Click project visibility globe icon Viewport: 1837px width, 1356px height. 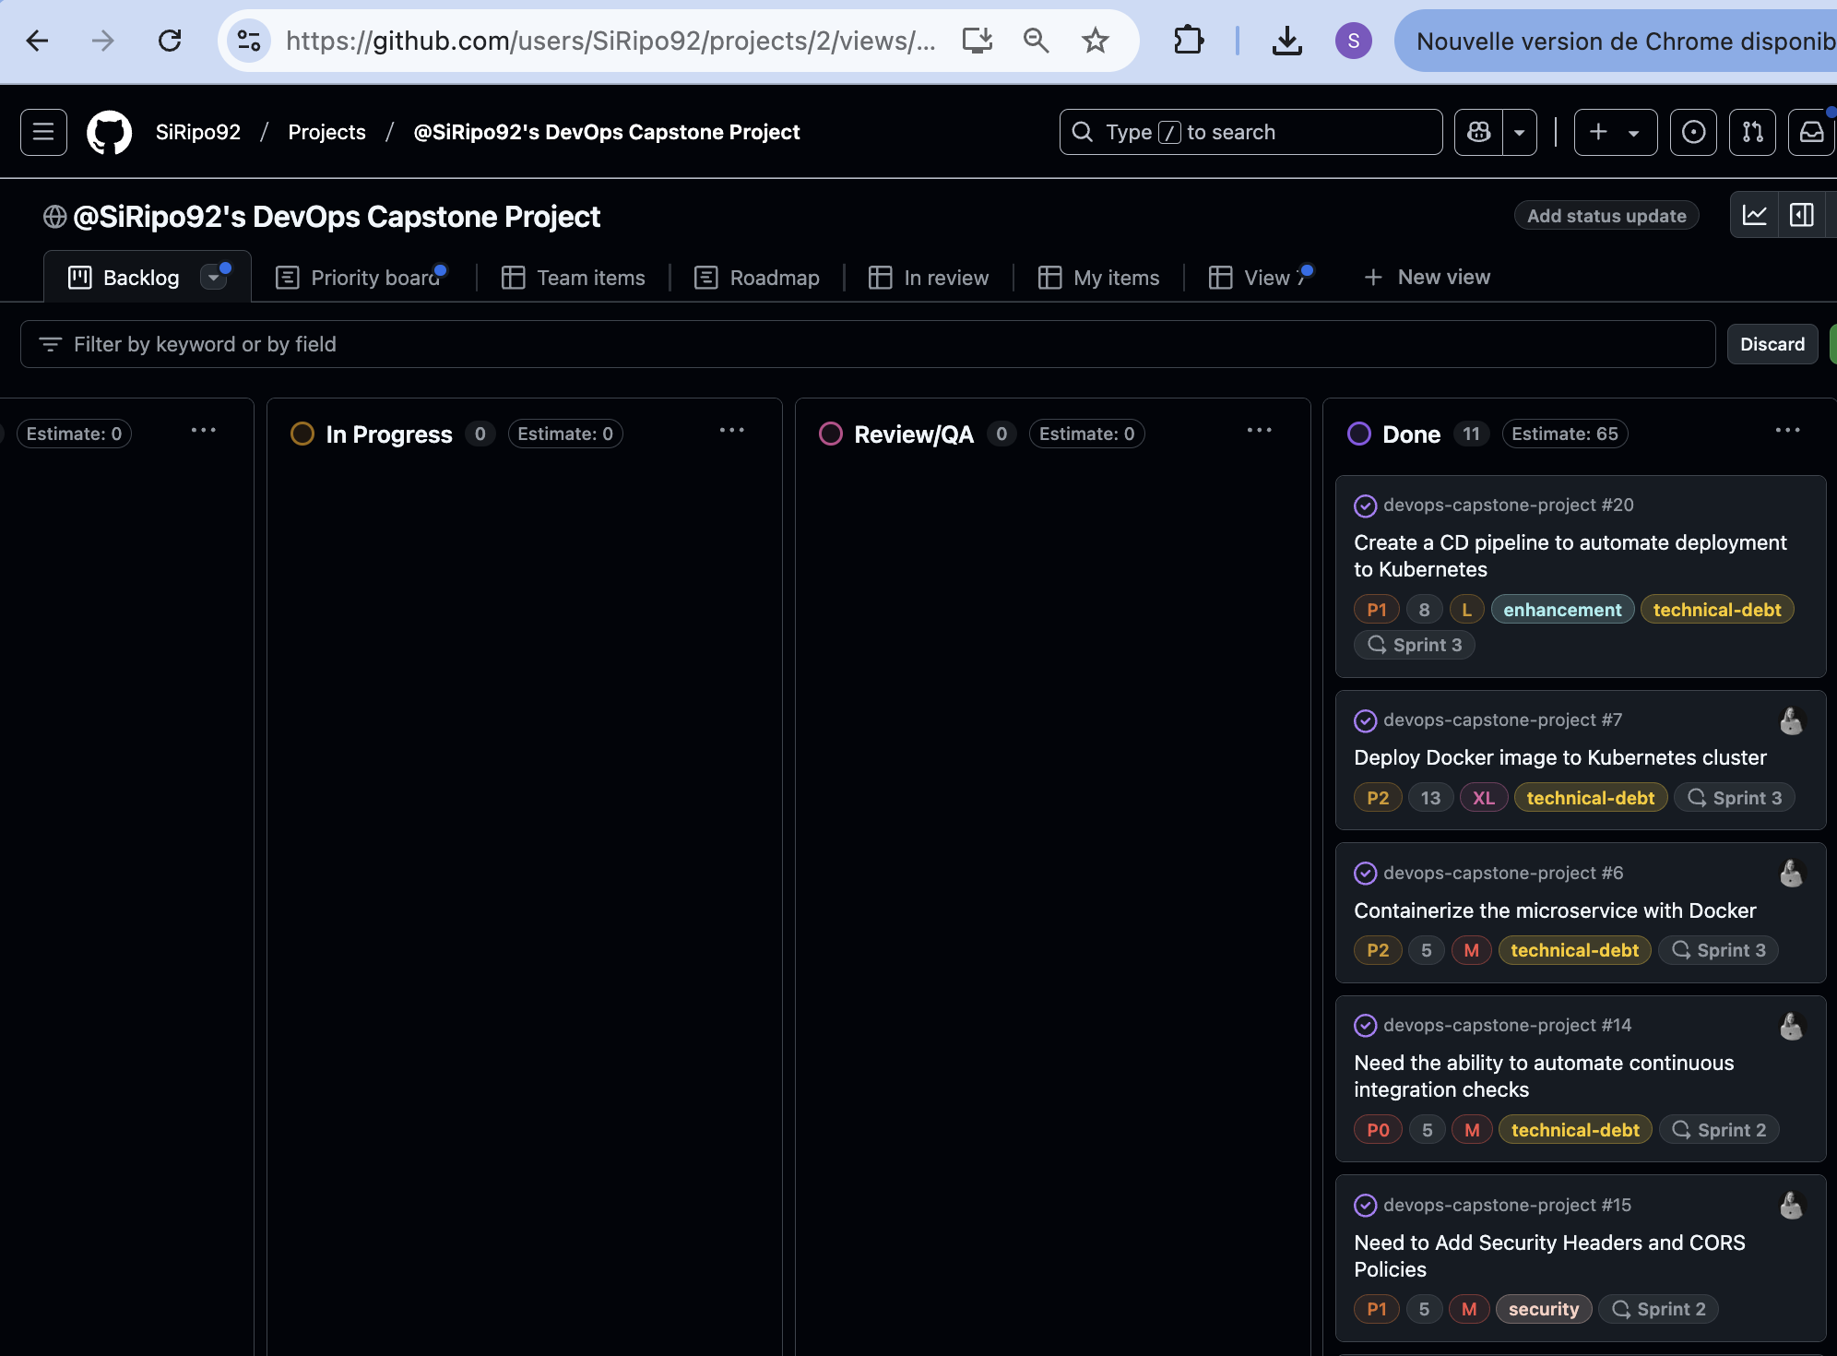coord(54,217)
